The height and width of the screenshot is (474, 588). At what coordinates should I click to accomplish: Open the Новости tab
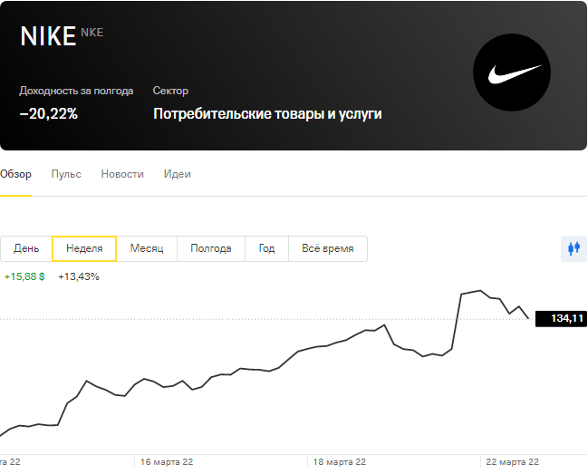[x=122, y=174]
